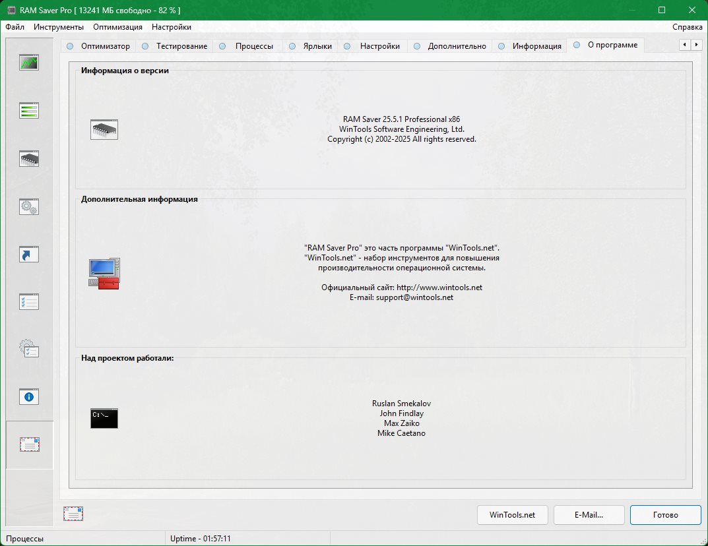
Task: Click the Uptime status bar entry
Action: (201, 539)
